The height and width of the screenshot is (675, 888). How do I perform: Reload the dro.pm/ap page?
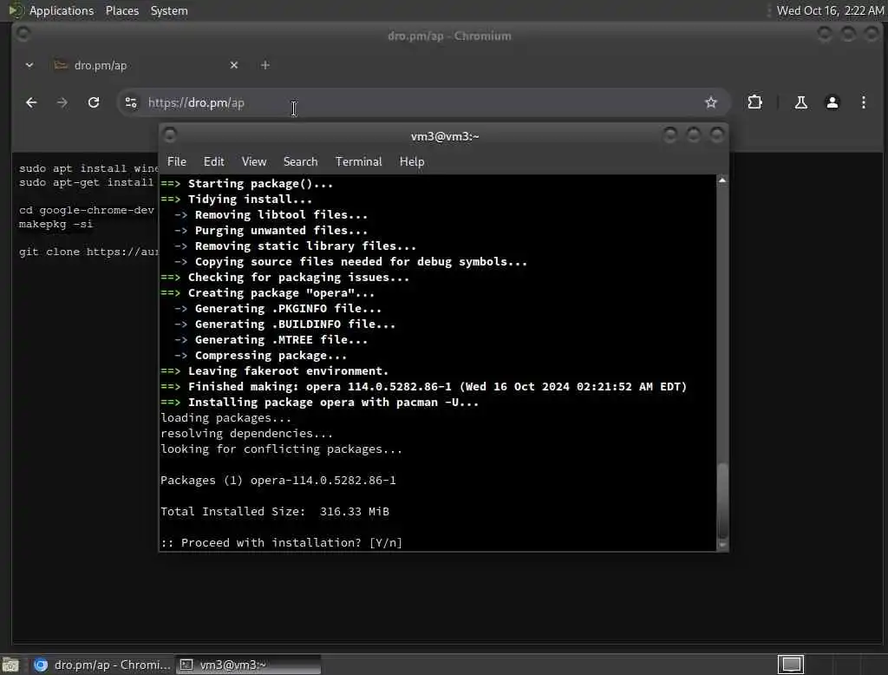point(94,102)
